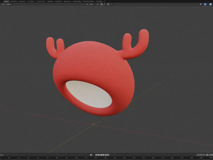Viewport: 213px width, 160px height.
Task: Toggle preview range clock icon
Action: point(207,155)
